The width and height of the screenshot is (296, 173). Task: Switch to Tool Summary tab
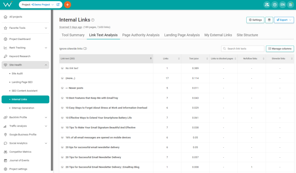click(73, 35)
